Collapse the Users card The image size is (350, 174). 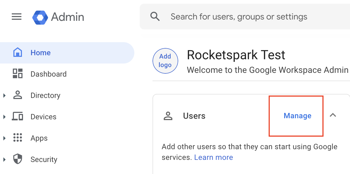click(x=333, y=115)
